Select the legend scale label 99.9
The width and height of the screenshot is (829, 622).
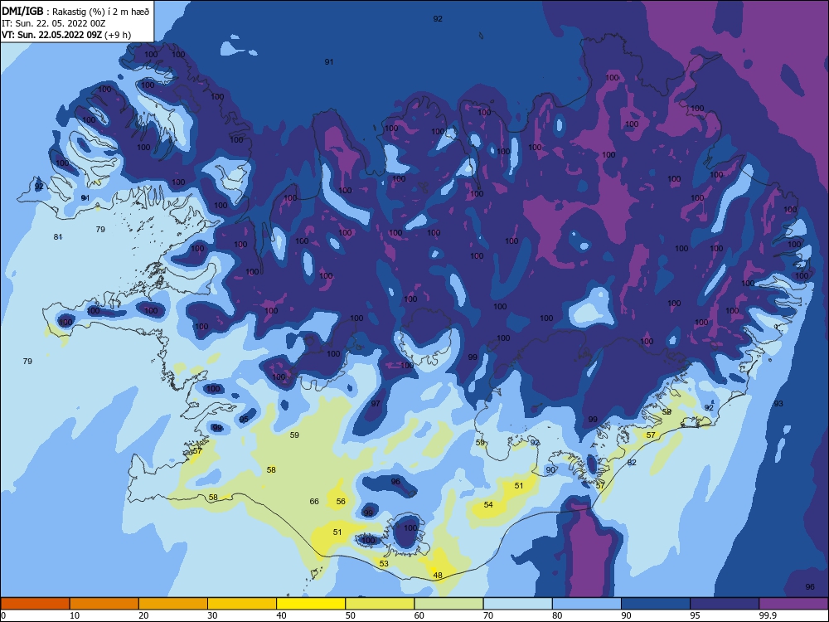(768, 615)
